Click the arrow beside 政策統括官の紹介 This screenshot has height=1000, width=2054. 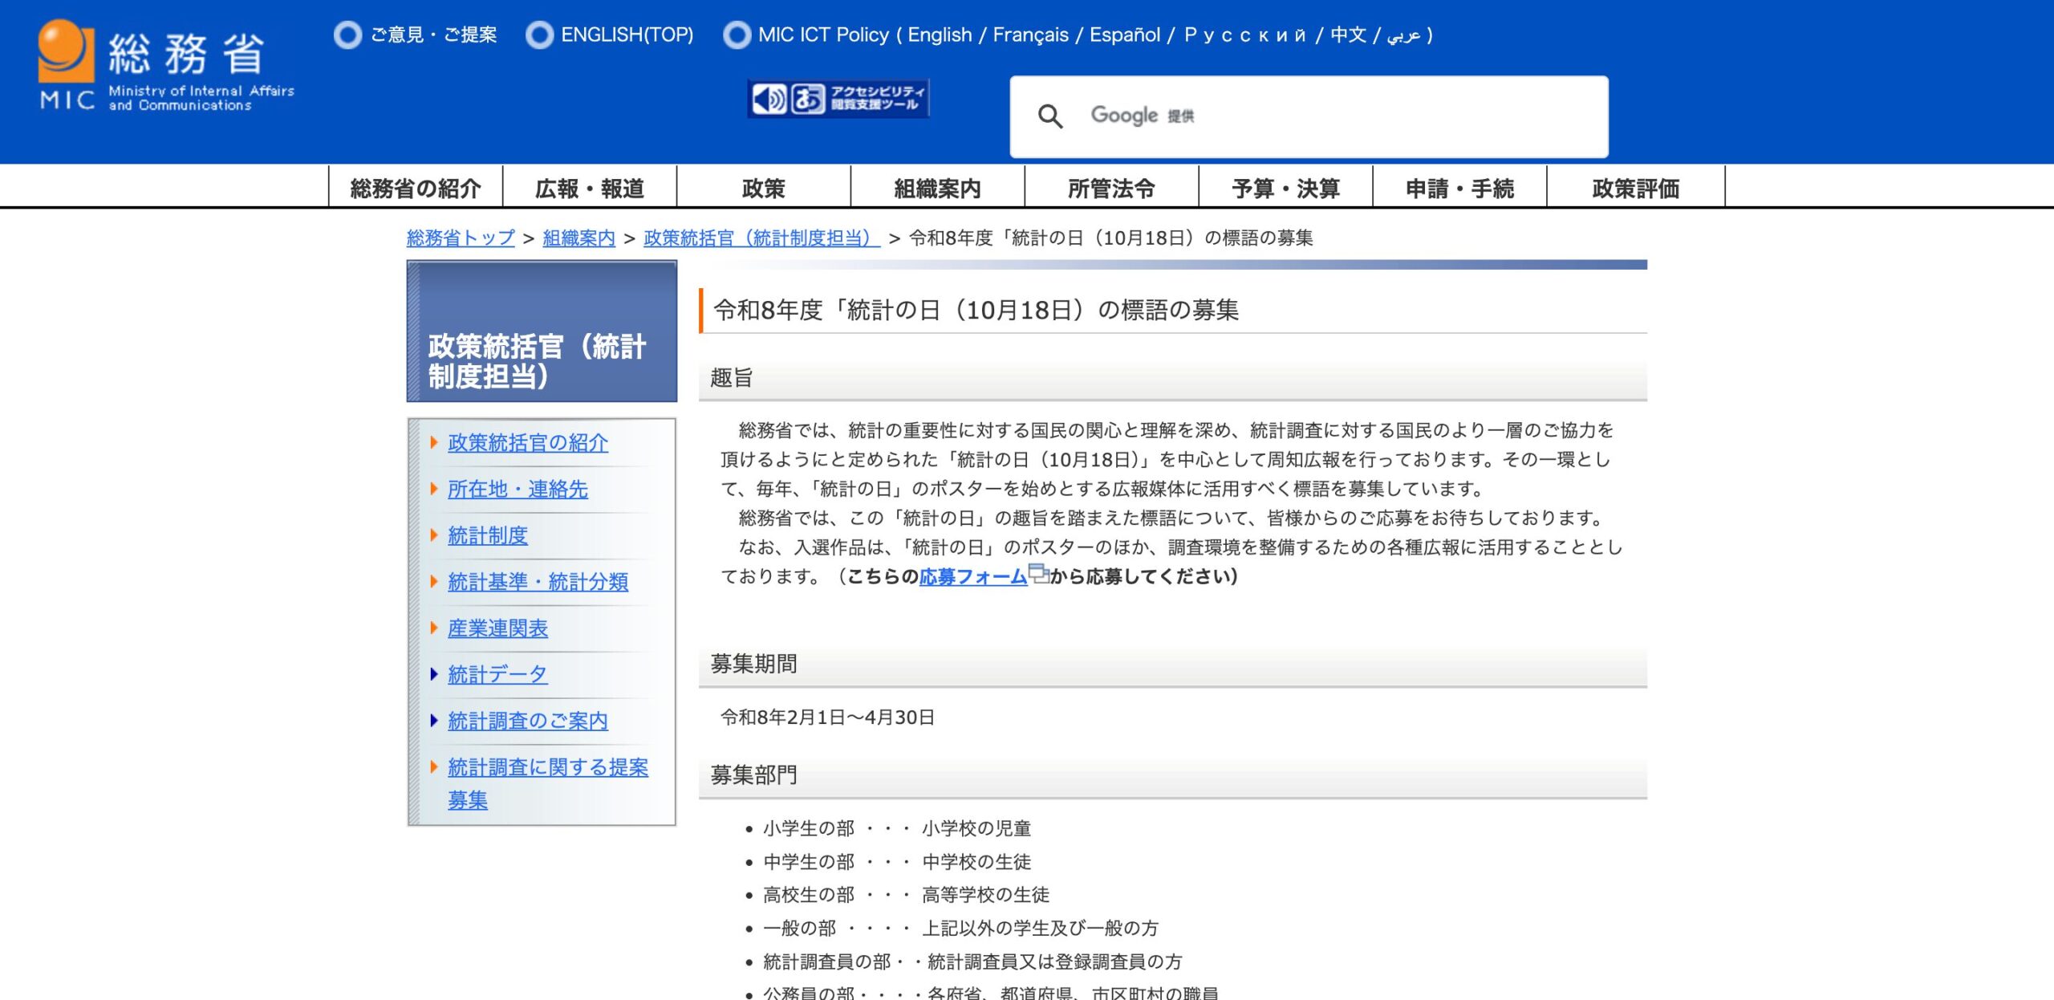(434, 442)
